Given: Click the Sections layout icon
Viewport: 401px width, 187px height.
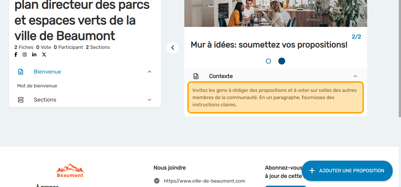Looking at the screenshot, I should pyautogui.click(x=21, y=100).
